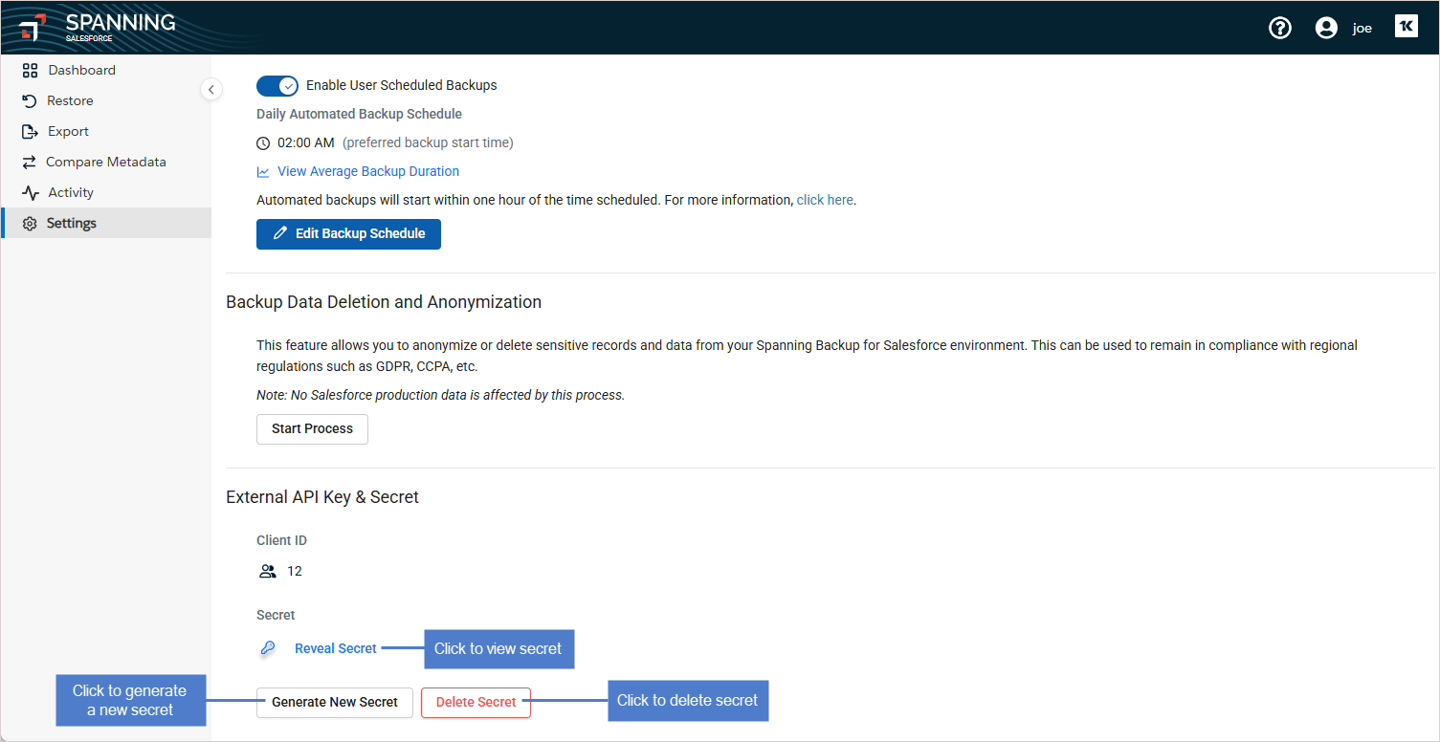This screenshot has width=1440, height=742.
Task: Go to Dashboard in the sidebar
Action: point(81,70)
